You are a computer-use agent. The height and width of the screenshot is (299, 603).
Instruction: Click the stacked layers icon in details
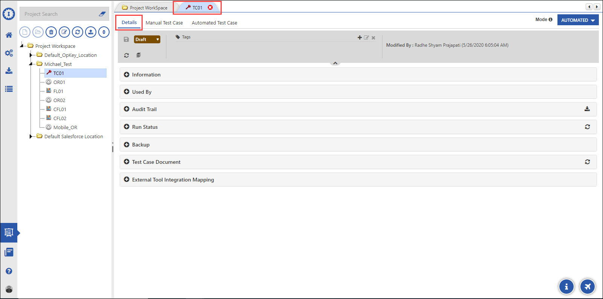click(x=139, y=55)
